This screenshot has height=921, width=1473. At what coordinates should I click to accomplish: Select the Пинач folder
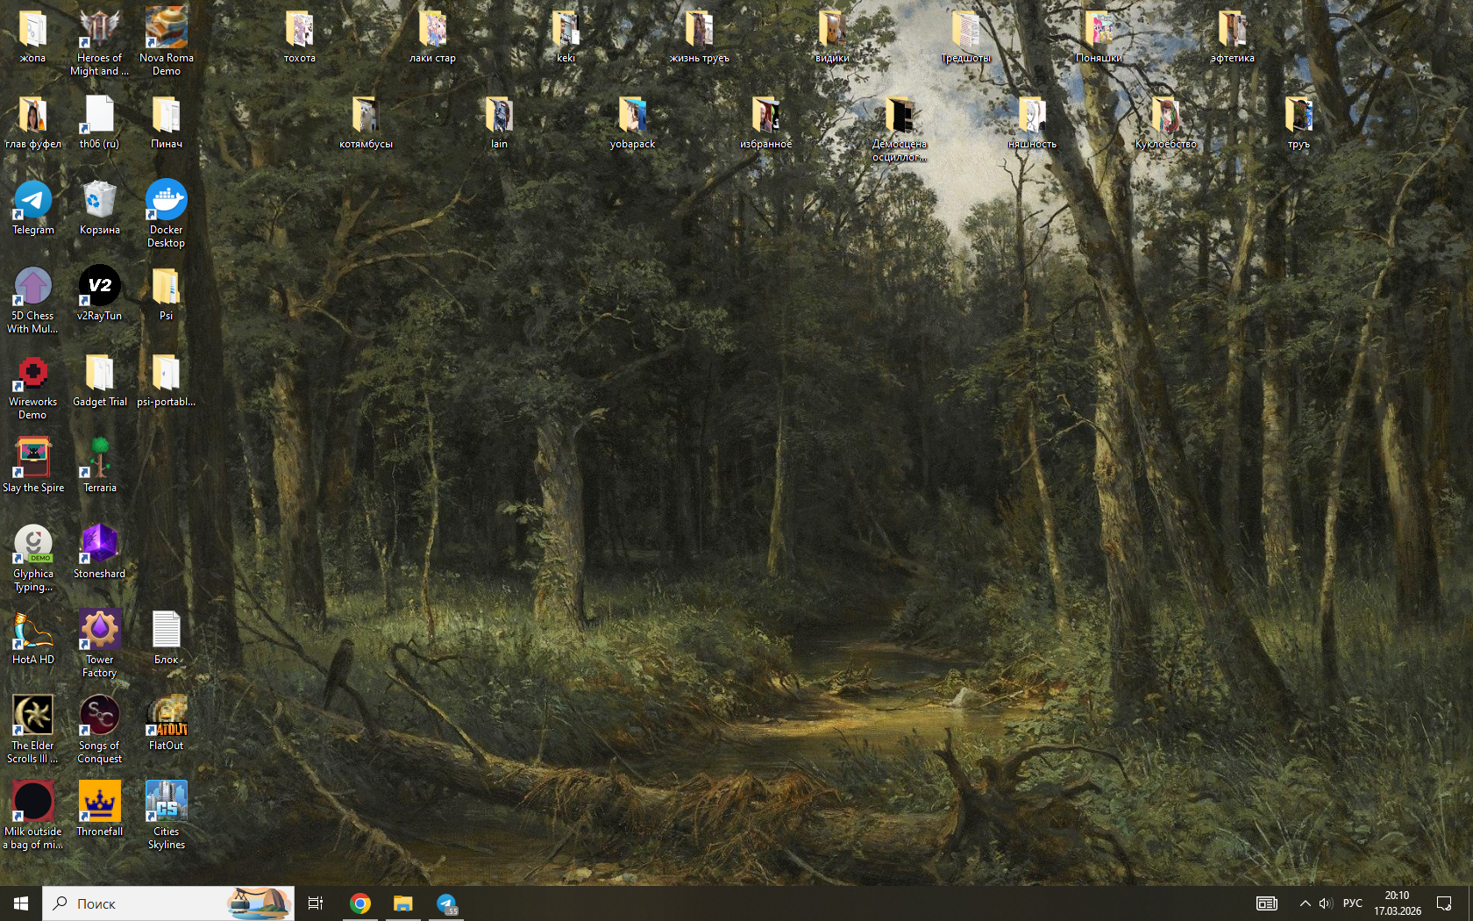tap(167, 122)
